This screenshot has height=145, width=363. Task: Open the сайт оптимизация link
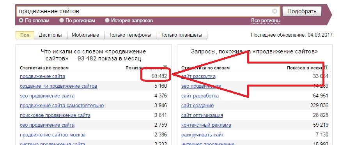click(202, 115)
